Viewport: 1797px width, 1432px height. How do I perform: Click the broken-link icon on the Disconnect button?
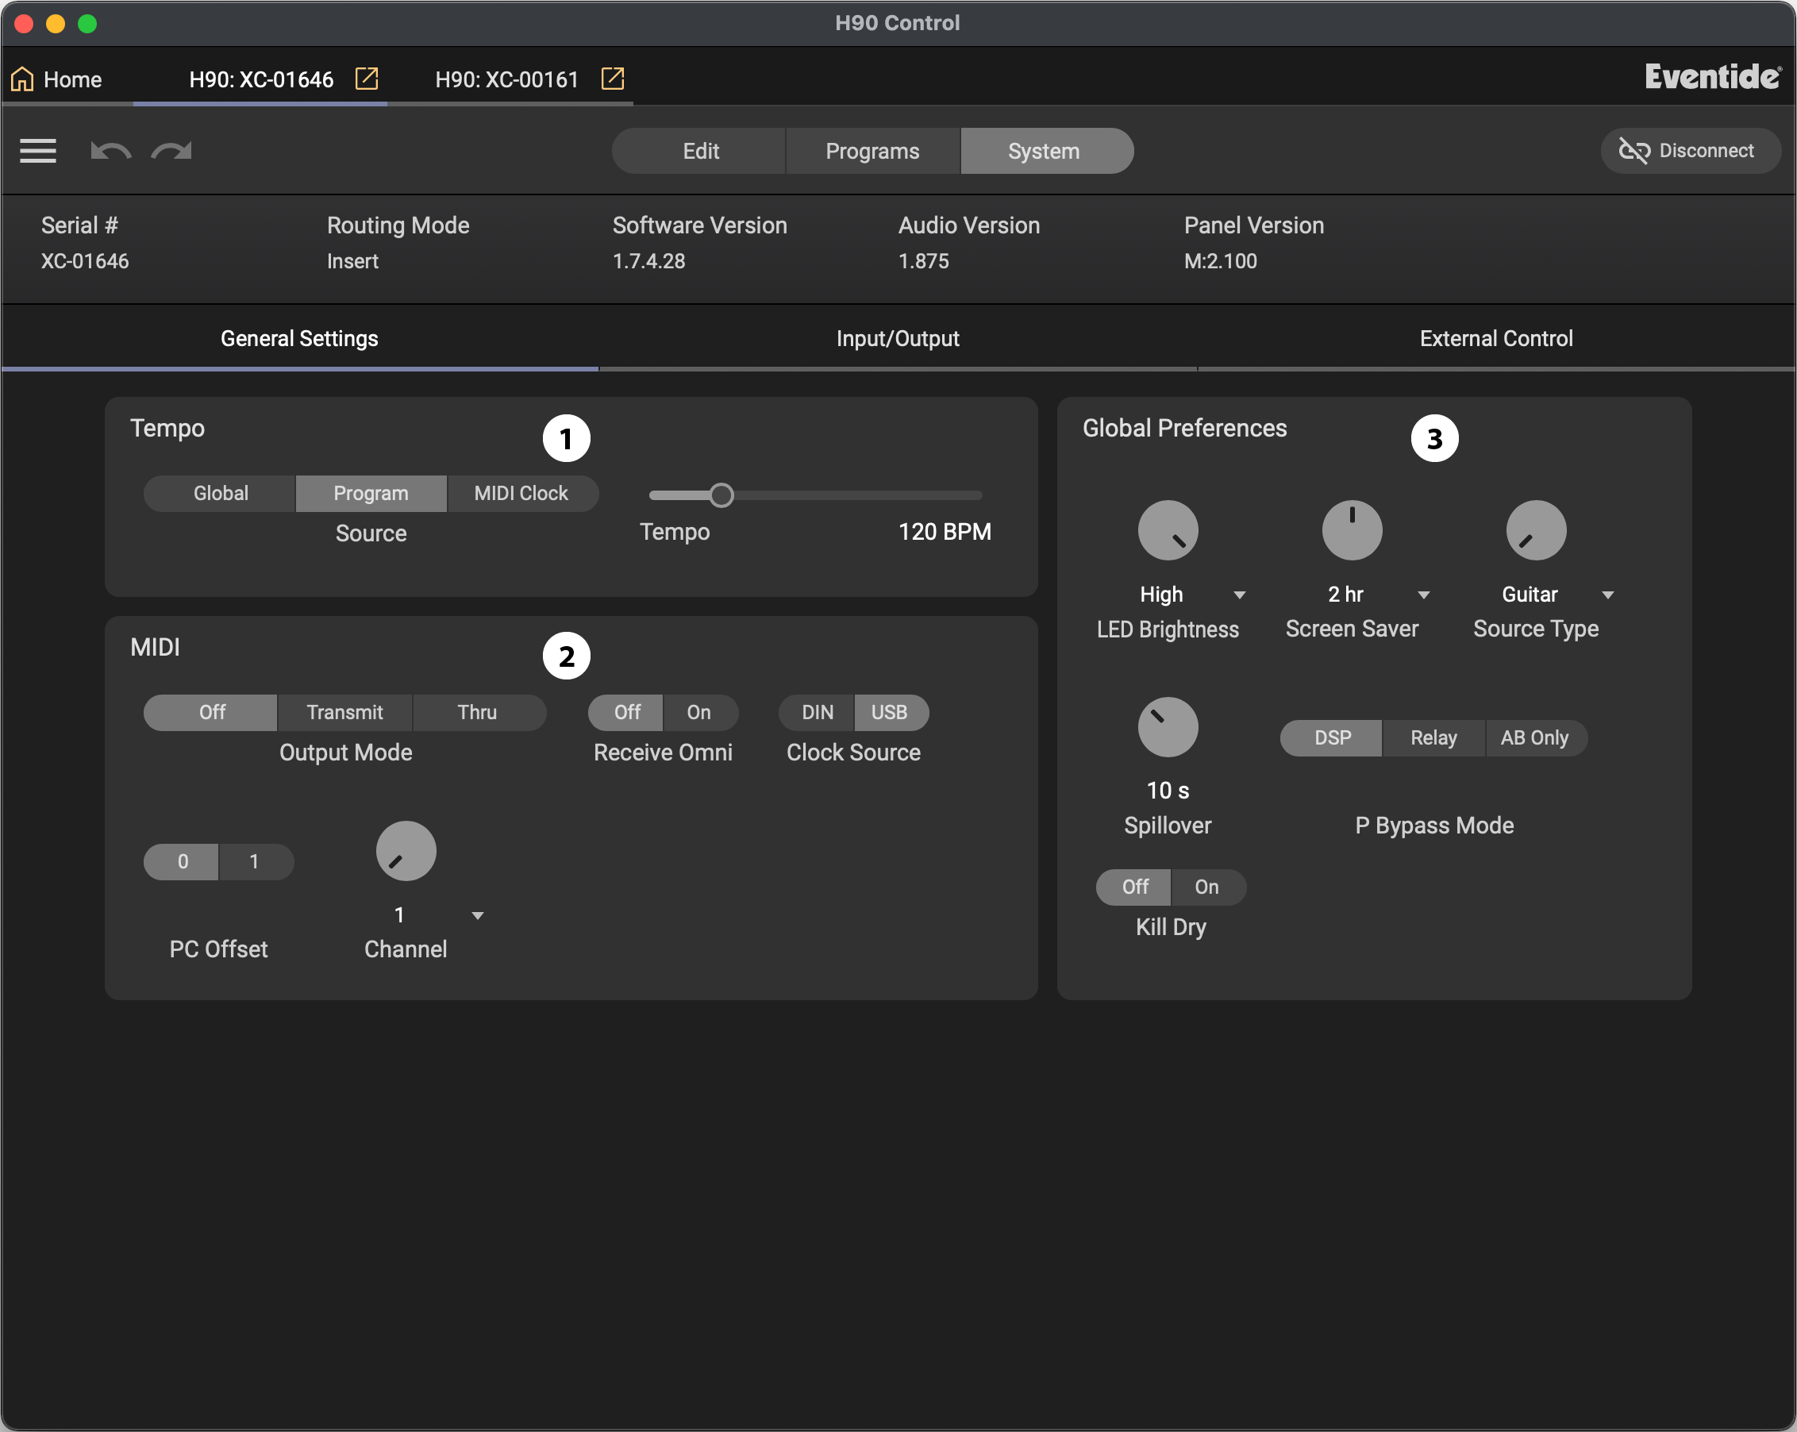pos(1633,151)
